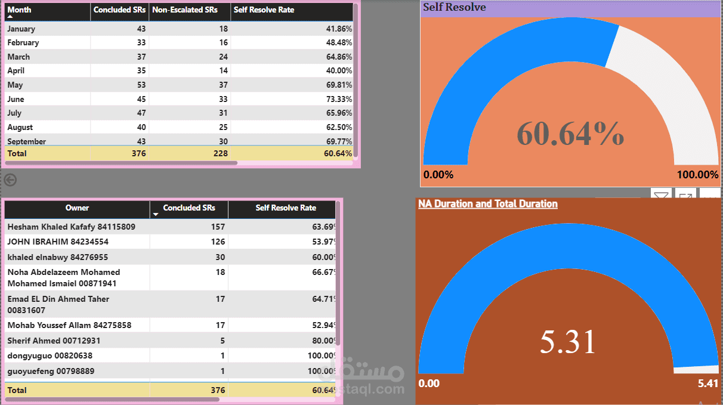This screenshot has width=723, height=405.
Task: Select Emad EL Din Ahmed Taher row
Action: click(171, 304)
